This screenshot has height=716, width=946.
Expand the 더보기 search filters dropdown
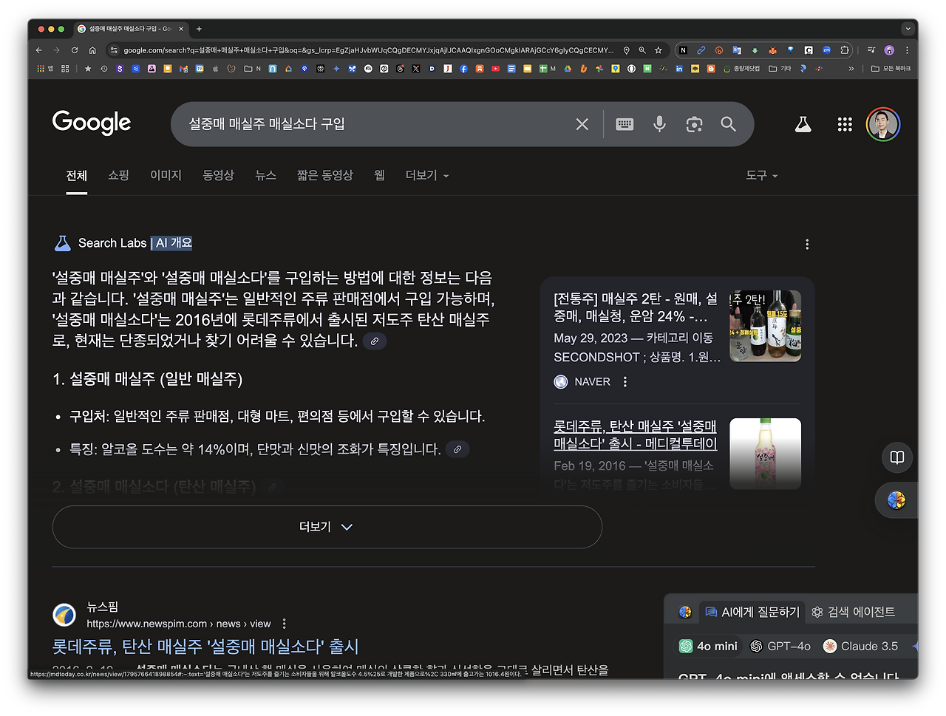(427, 175)
